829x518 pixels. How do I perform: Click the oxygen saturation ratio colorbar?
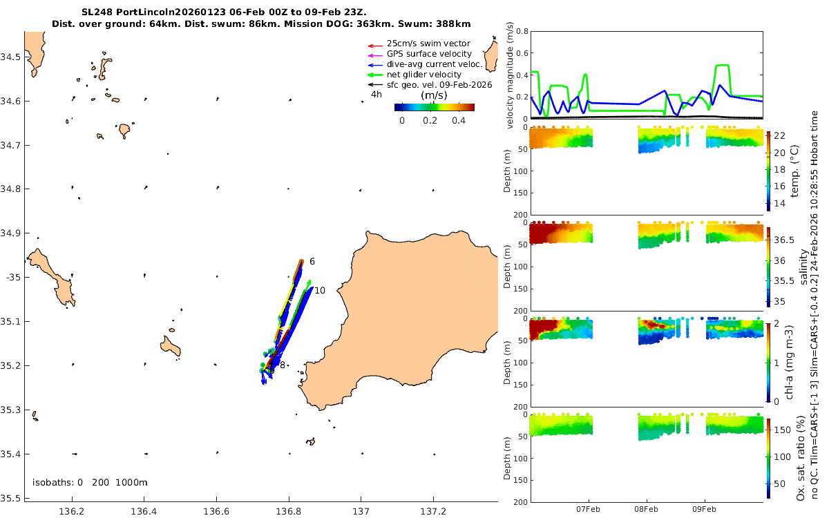point(768,458)
